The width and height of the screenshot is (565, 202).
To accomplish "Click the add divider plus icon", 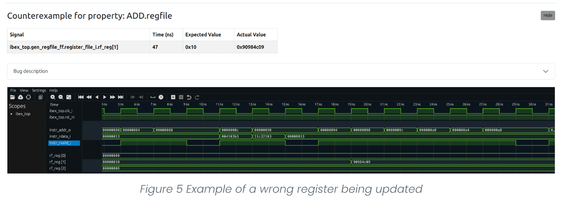I will point(173,97).
